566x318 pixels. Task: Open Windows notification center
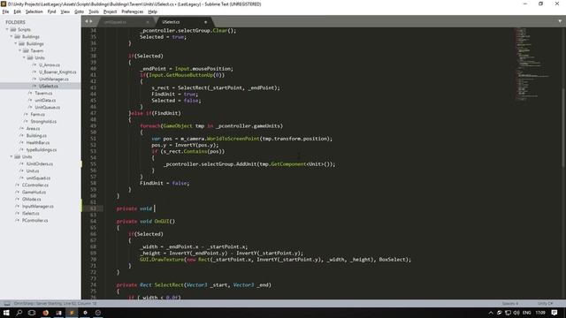click(555, 313)
